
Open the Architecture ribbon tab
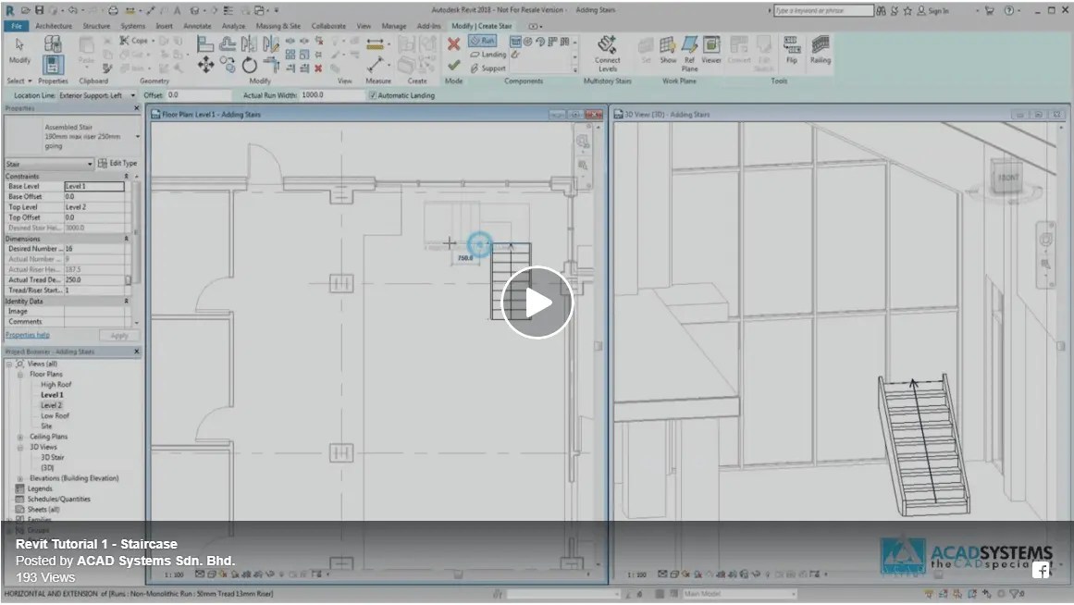tap(54, 26)
